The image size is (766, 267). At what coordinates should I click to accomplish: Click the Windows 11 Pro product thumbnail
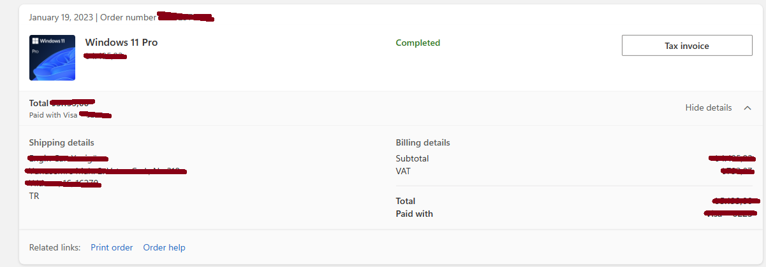pyautogui.click(x=52, y=58)
